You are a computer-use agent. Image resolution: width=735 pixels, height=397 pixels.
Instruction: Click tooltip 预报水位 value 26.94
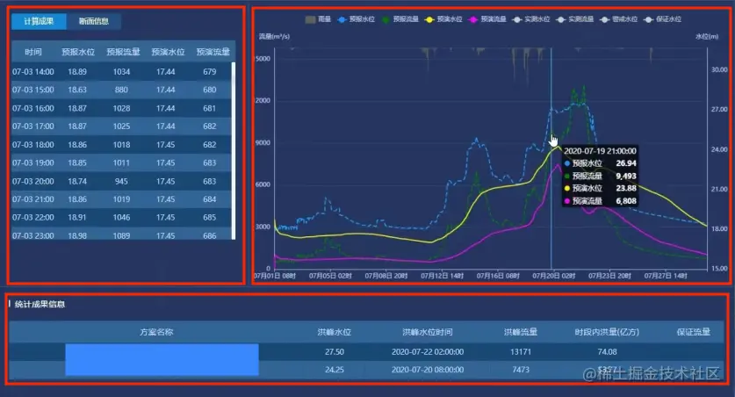pyautogui.click(x=626, y=163)
